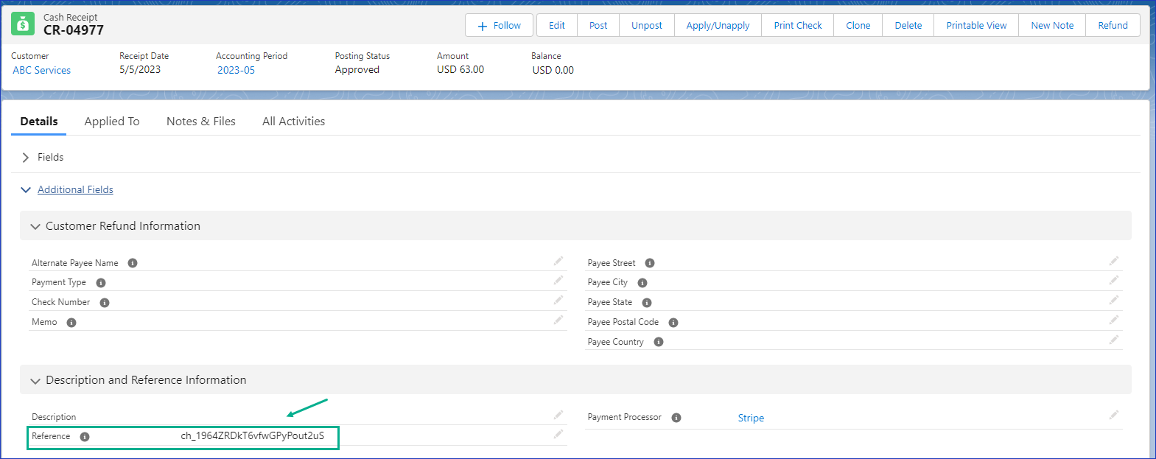Expand the Fields section
Screen dimensions: 1156x459
pos(26,158)
